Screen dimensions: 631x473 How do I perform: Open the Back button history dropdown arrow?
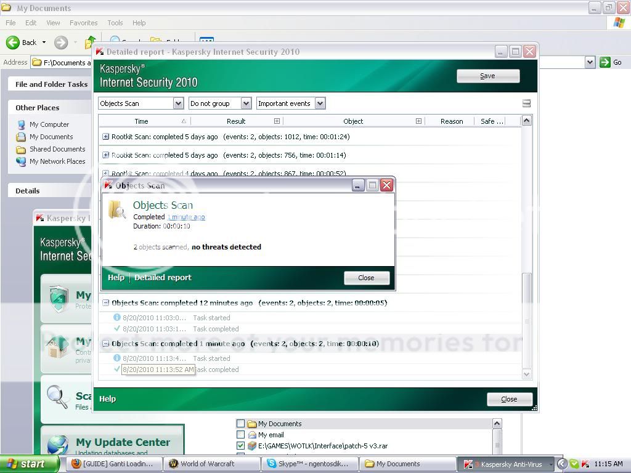coord(44,42)
